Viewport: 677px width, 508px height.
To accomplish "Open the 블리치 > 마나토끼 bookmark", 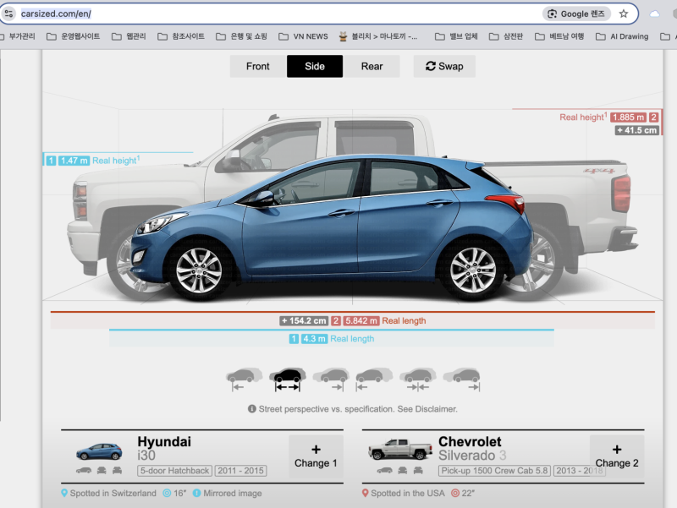I will pos(378,36).
